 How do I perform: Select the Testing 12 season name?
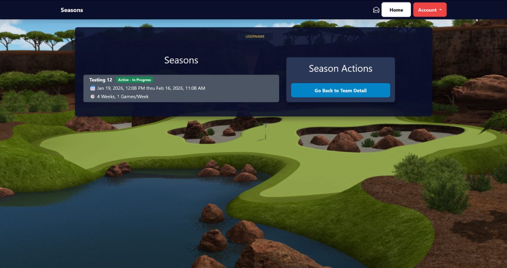click(x=101, y=80)
